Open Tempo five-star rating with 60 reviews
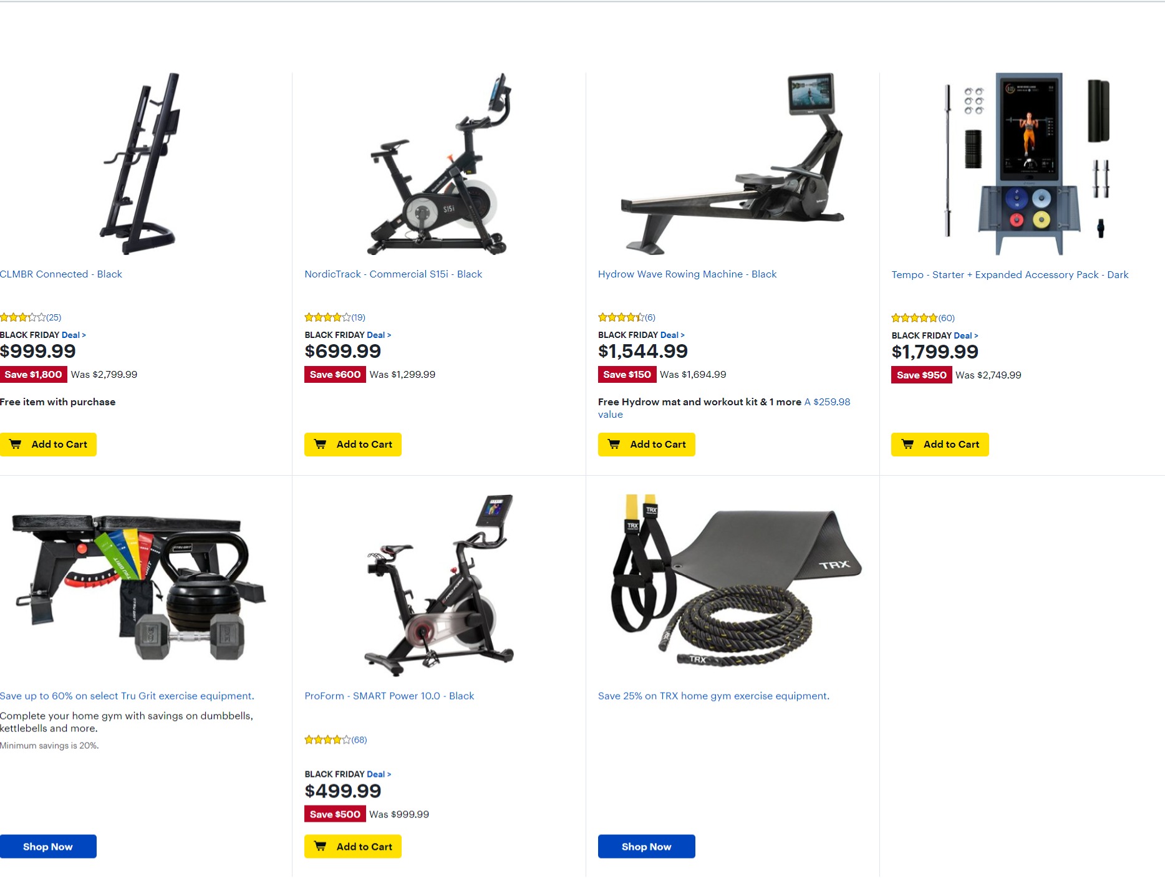Screen dimensions: 1165x886 pyautogui.click(x=923, y=318)
